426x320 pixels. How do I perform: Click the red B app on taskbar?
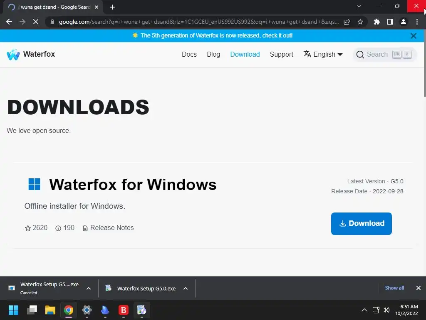[123, 310]
